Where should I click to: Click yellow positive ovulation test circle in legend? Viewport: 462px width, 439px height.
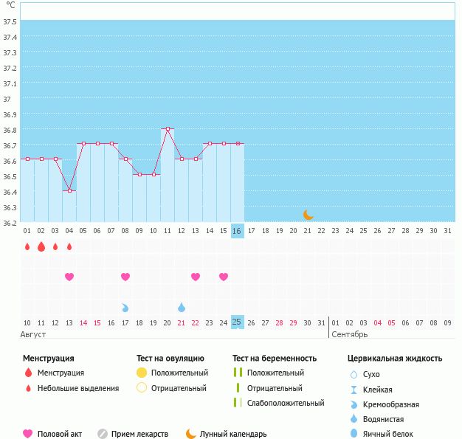[x=142, y=373]
